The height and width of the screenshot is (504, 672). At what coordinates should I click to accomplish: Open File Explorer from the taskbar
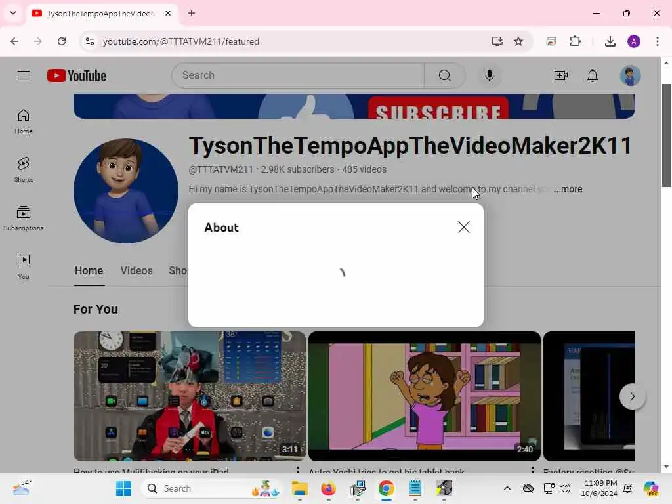pos(299,488)
